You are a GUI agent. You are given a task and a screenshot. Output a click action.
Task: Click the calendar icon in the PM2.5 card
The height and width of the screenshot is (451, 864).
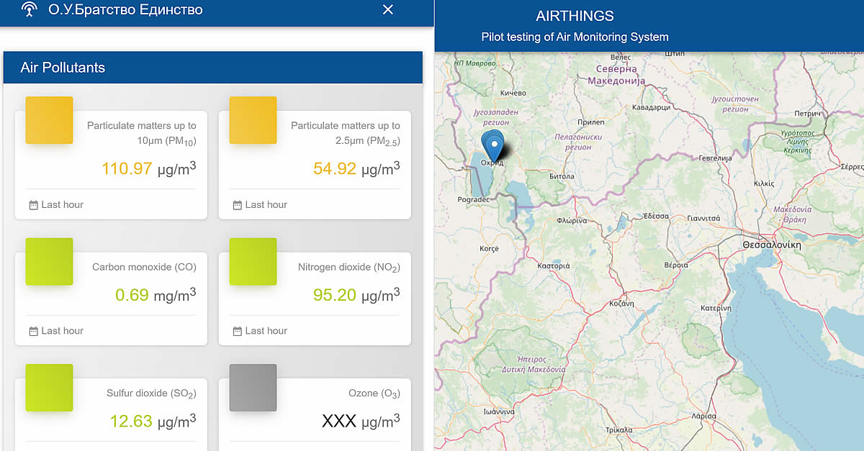tap(237, 205)
